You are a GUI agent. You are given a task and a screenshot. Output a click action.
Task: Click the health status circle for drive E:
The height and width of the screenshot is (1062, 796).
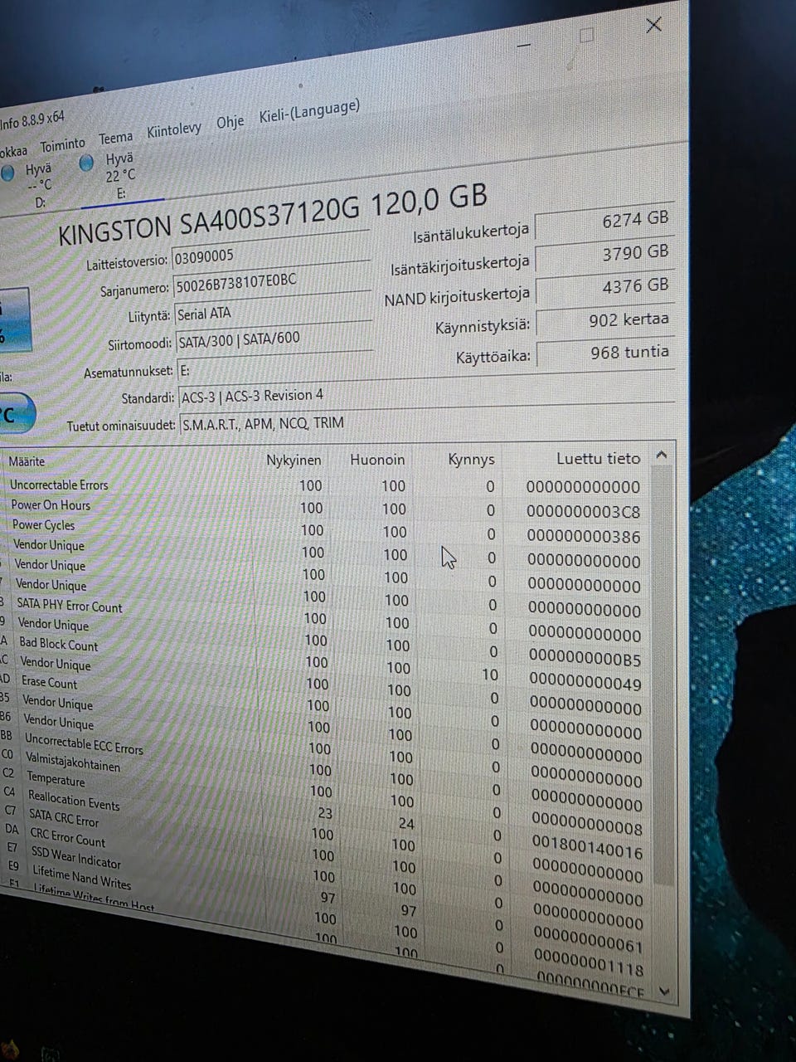(x=86, y=163)
